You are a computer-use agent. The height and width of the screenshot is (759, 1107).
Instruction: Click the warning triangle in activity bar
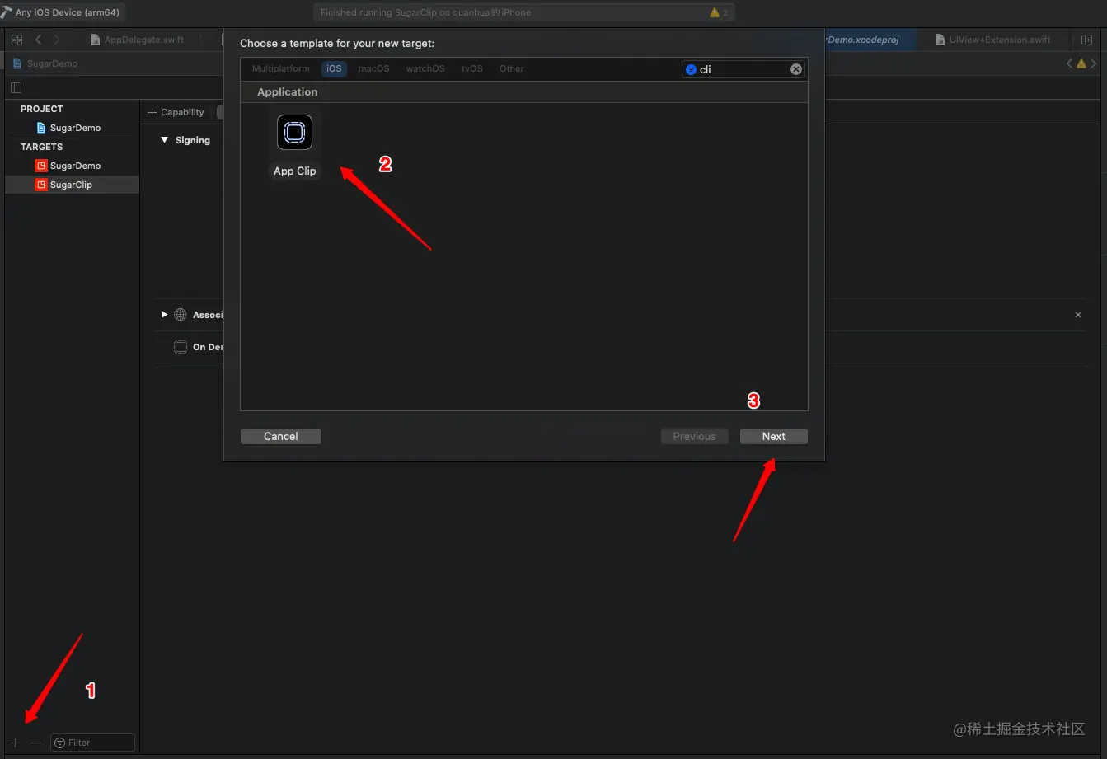(x=715, y=12)
